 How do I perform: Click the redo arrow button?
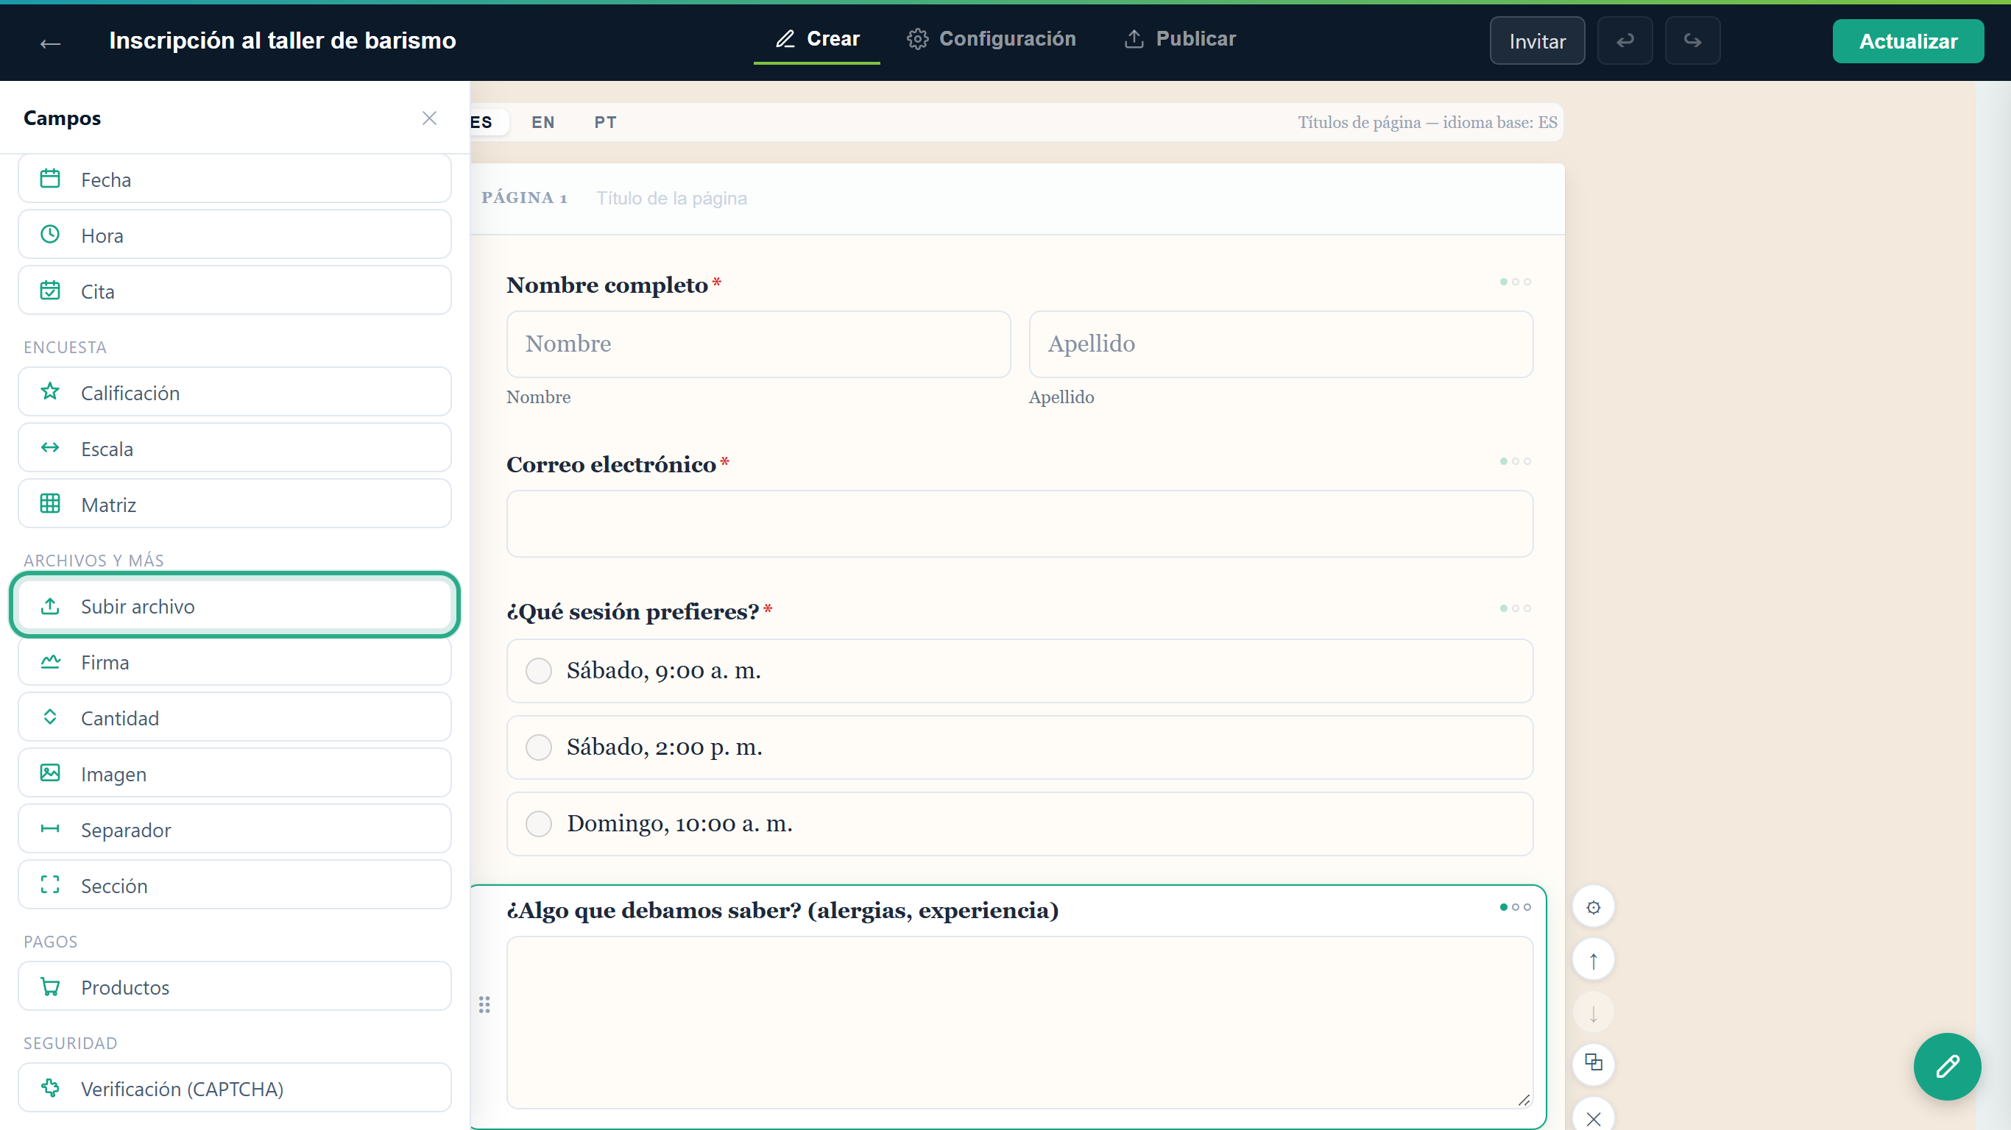pos(1692,40)
